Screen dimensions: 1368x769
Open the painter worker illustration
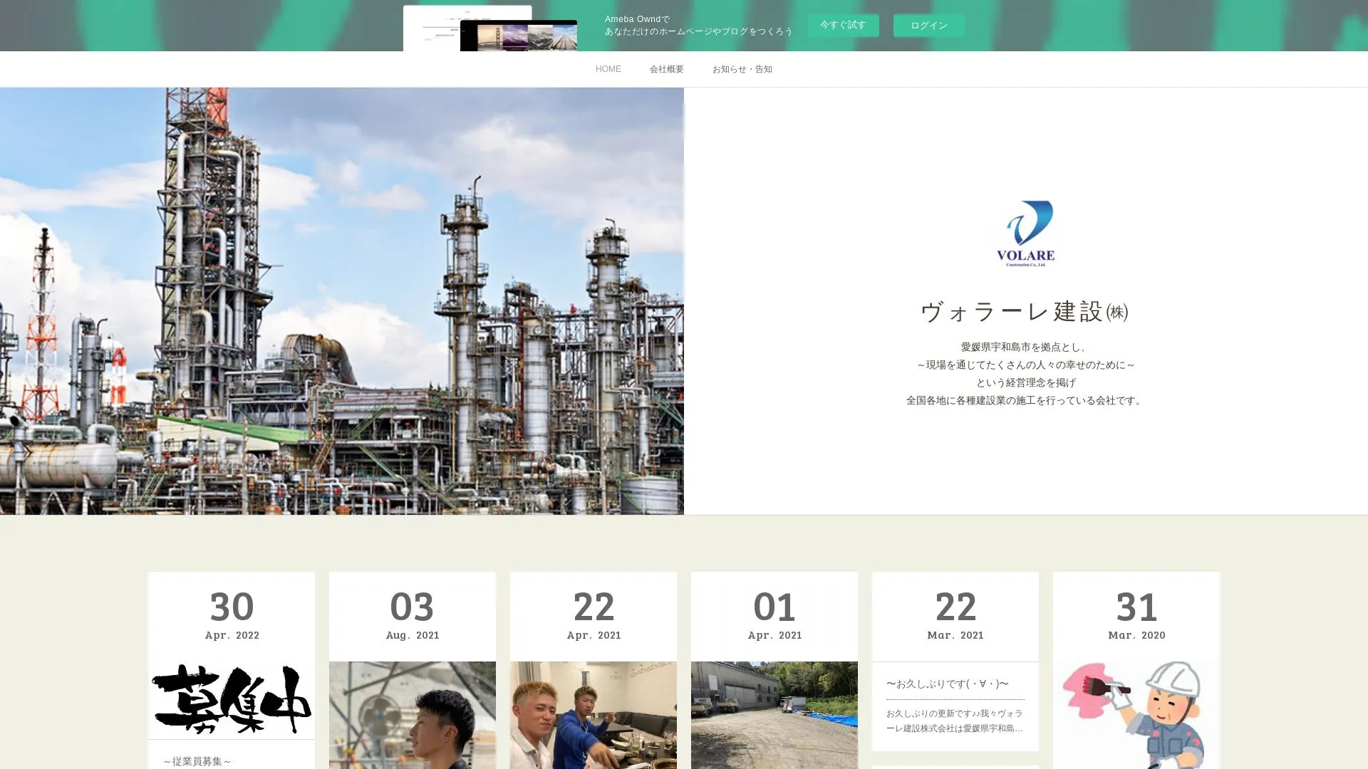tap(1136, 715)
